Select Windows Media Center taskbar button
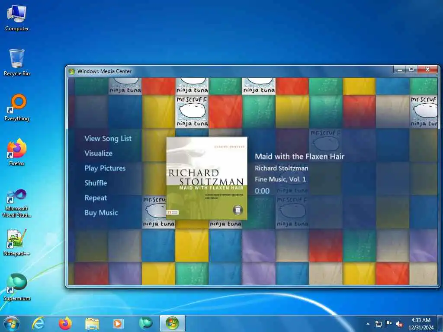The height and width of the screenshot is (332, 443). click(x=172, y=323)
